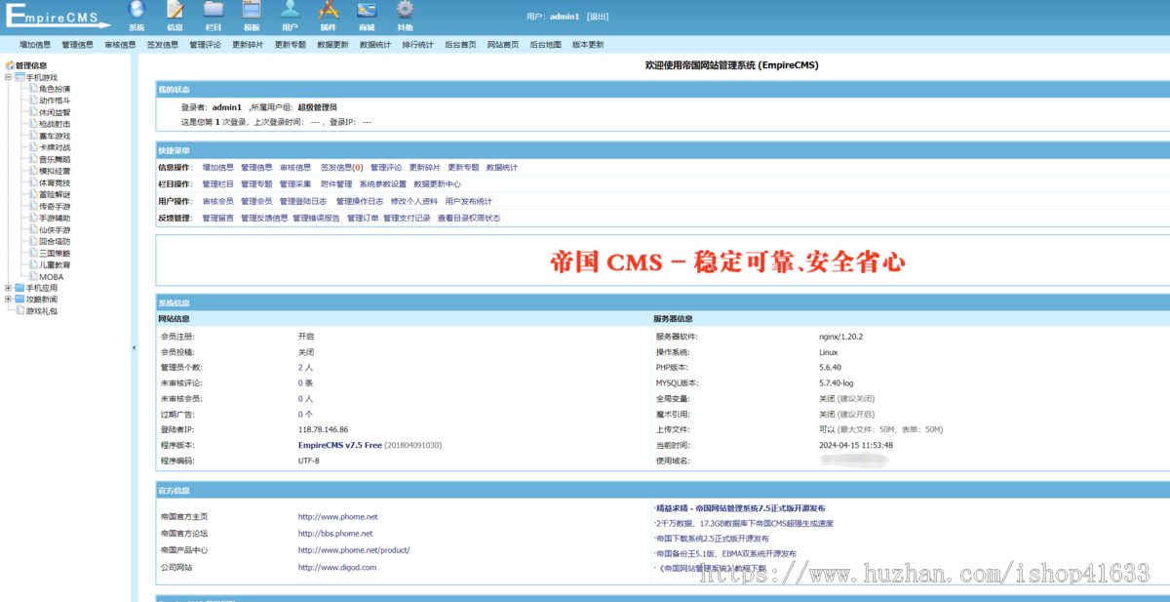Open 管理订单 link

pos(363,219)
